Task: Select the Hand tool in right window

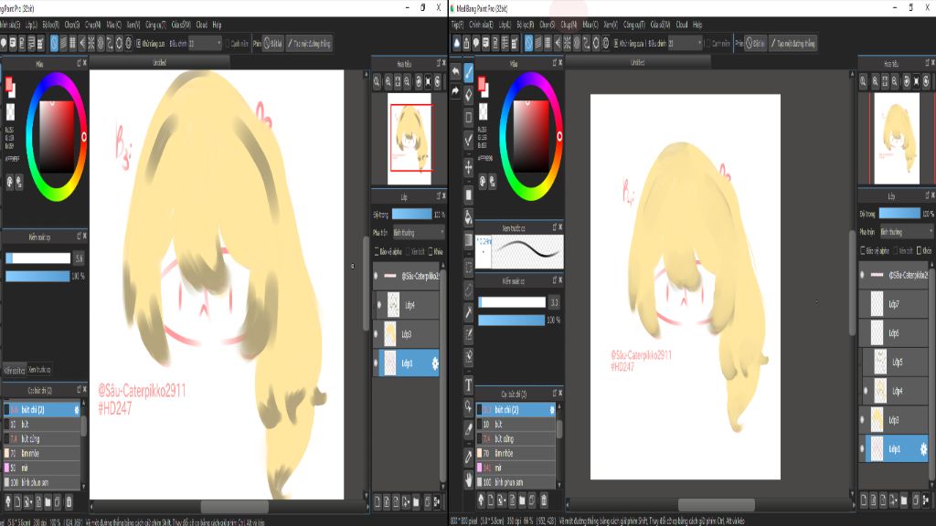Action: coord(469,479)
